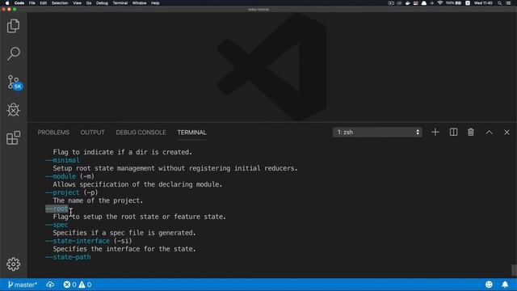Image resolution: width=517 pixels, height=291 pixels.
Task: Open the Selection menu
Action: pos(60,3)
